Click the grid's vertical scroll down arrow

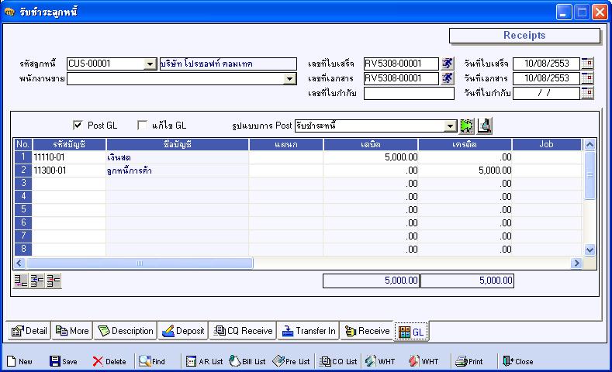click(x=590, y=250)
